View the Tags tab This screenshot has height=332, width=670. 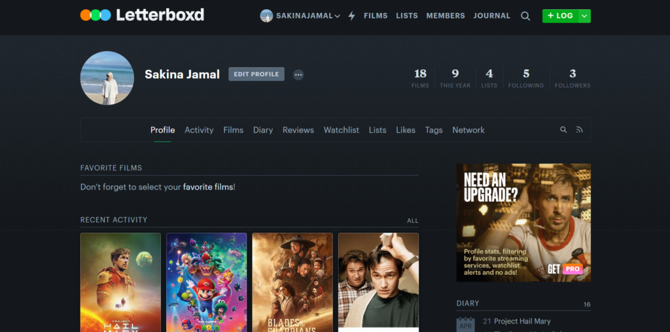(434, 129)
